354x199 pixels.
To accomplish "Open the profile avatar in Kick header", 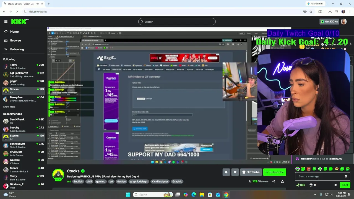I will pos(344,22).
